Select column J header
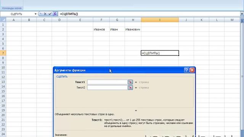The image size is (244, 137). [186, 20]
